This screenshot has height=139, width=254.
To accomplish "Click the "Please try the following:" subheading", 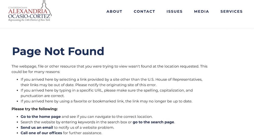I will pos(34,109).
